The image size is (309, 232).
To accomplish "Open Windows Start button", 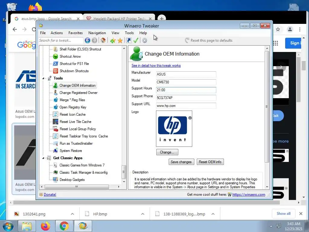I will [x=8, y=226].
